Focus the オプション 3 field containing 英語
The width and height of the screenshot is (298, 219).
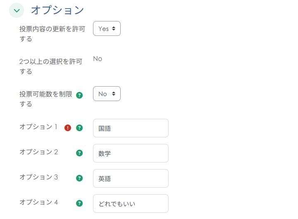pos(131,178)
